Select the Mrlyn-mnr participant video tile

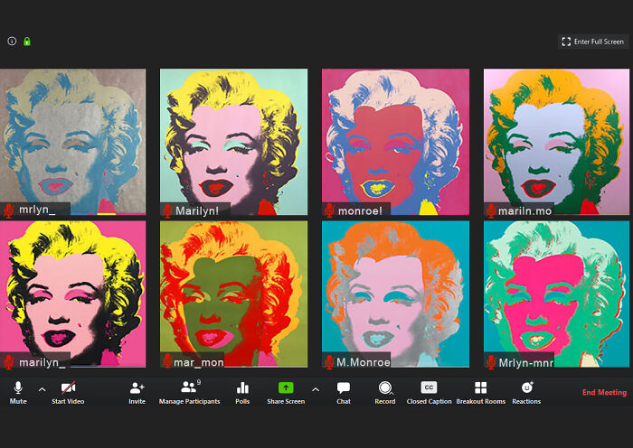(557, 294)
